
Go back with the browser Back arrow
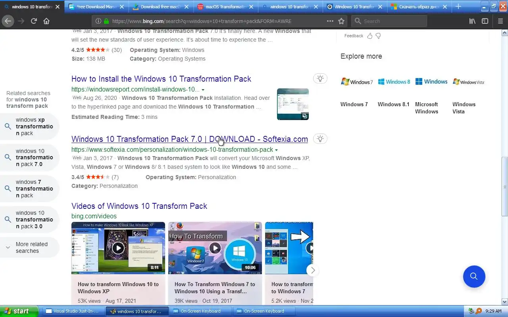[x=8, y=21]
